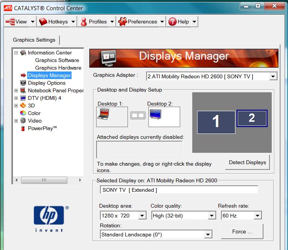
Task: Select PowerPlay in the tree
Action: [x=42, y=128]
